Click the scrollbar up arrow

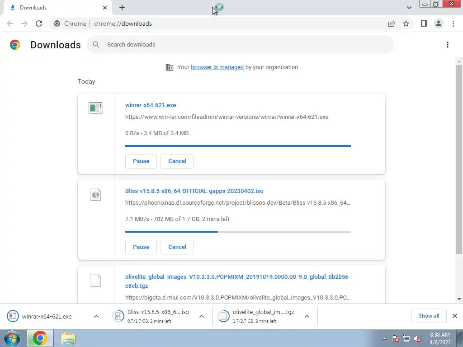(459, 61)
